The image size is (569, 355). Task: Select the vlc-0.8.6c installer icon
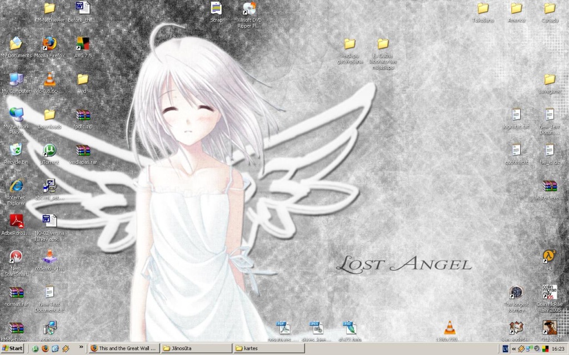click(x=49, y=83)
